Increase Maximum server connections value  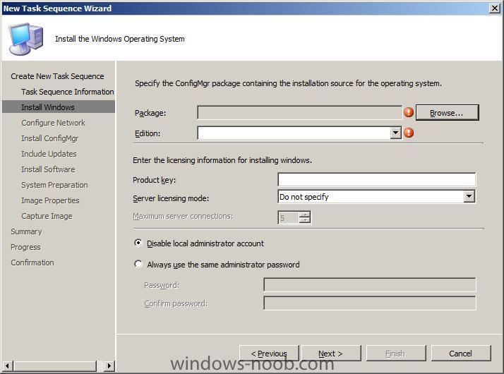[304, 215]
